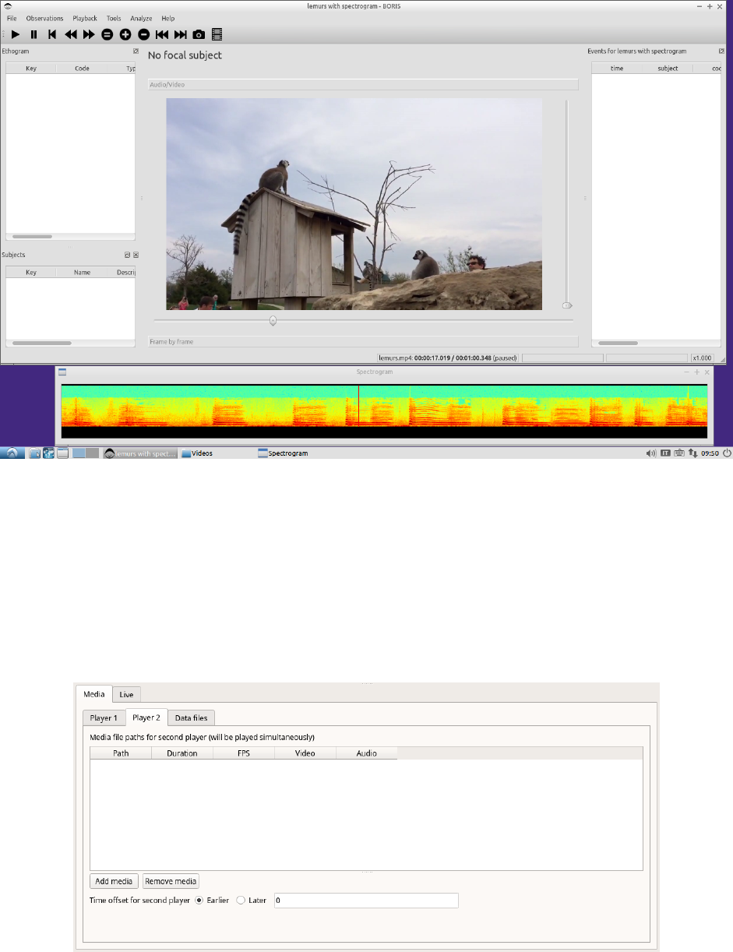Click the power button in the taskbar
Screen dimensions: 733x952
[x=727, y=453]
